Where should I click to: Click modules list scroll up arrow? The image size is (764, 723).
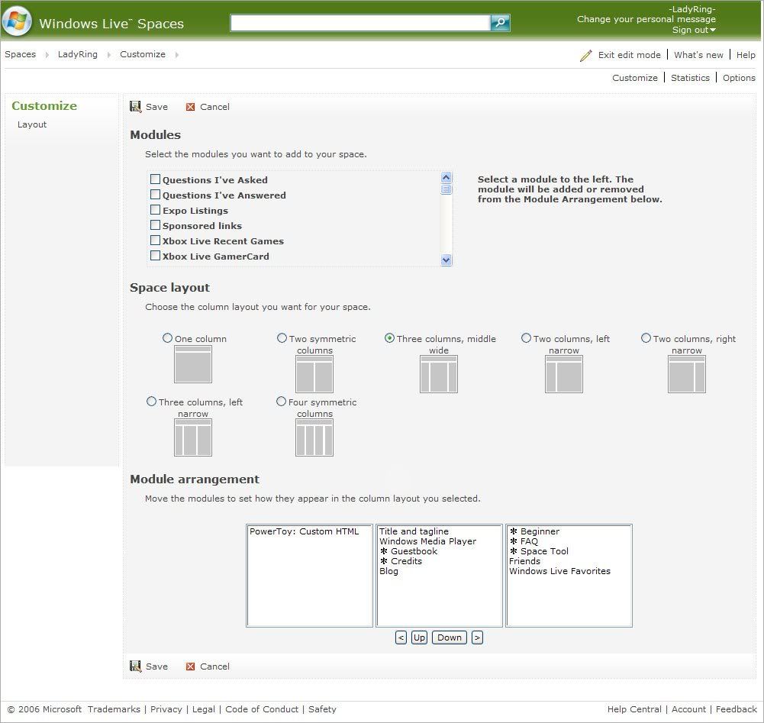pyautogui.click(x=446, y=177)
